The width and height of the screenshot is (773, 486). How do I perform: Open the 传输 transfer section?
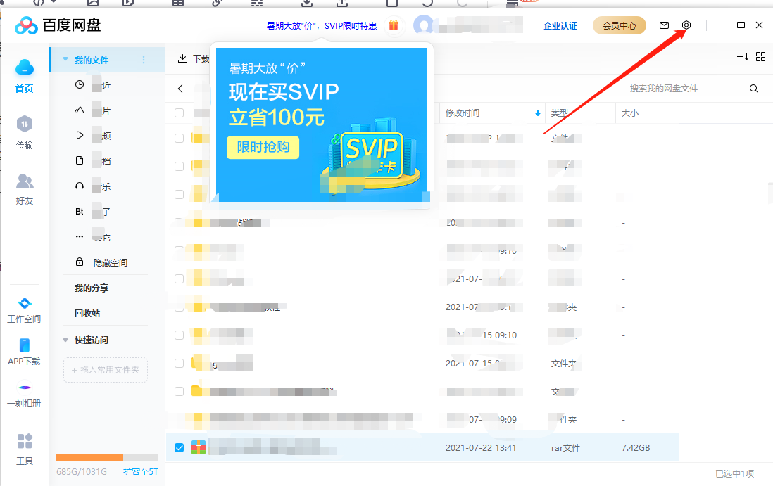pos(24,132)
